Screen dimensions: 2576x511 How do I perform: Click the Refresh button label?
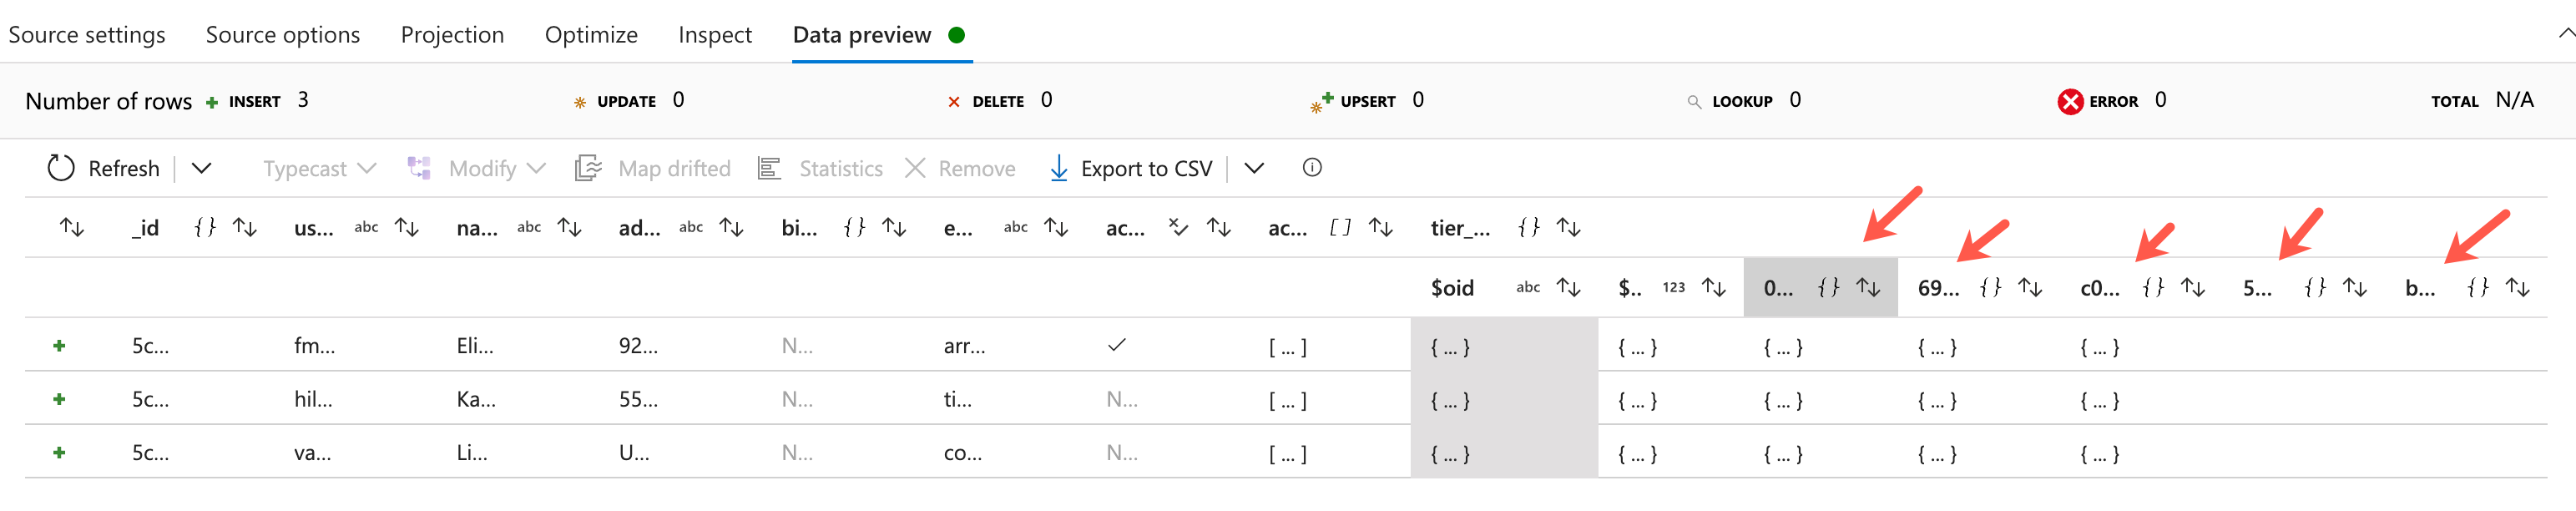click(x=124, y=168)
